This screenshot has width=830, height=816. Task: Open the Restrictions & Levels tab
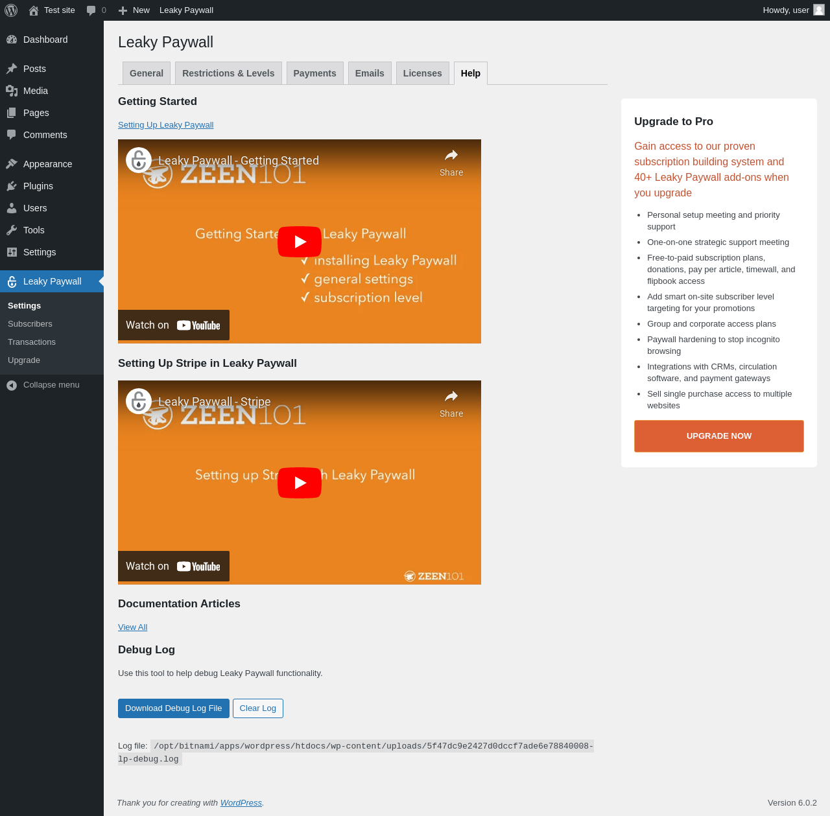point(228,73)
